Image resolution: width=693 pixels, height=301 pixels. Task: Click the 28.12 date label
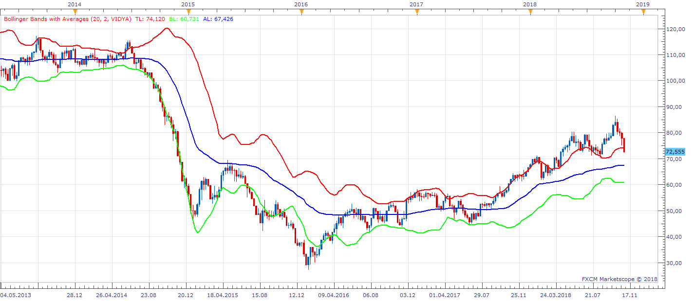(75, 295)
